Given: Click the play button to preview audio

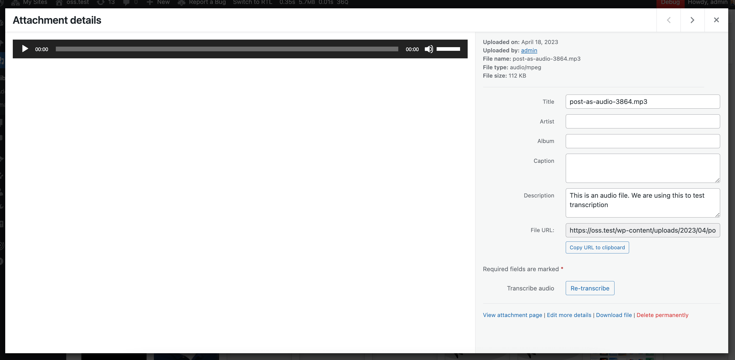Looking at the screenshot, I should (x=24, y=49).
